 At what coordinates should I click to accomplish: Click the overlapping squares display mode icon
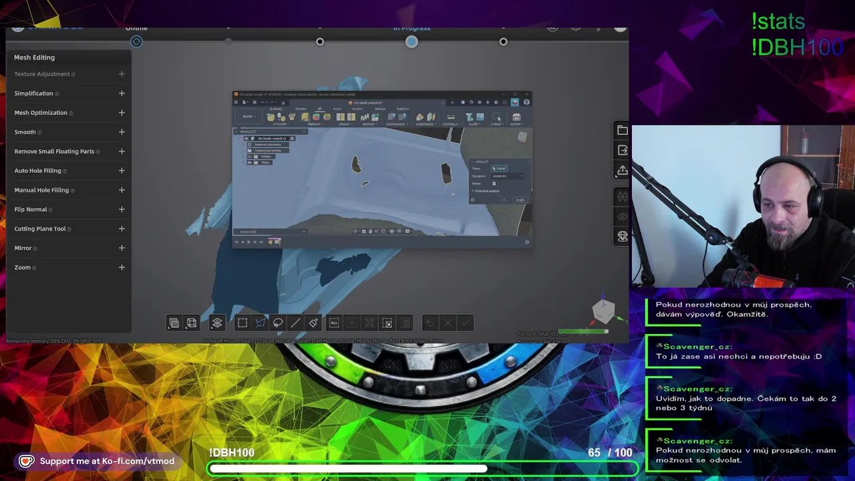174,323
